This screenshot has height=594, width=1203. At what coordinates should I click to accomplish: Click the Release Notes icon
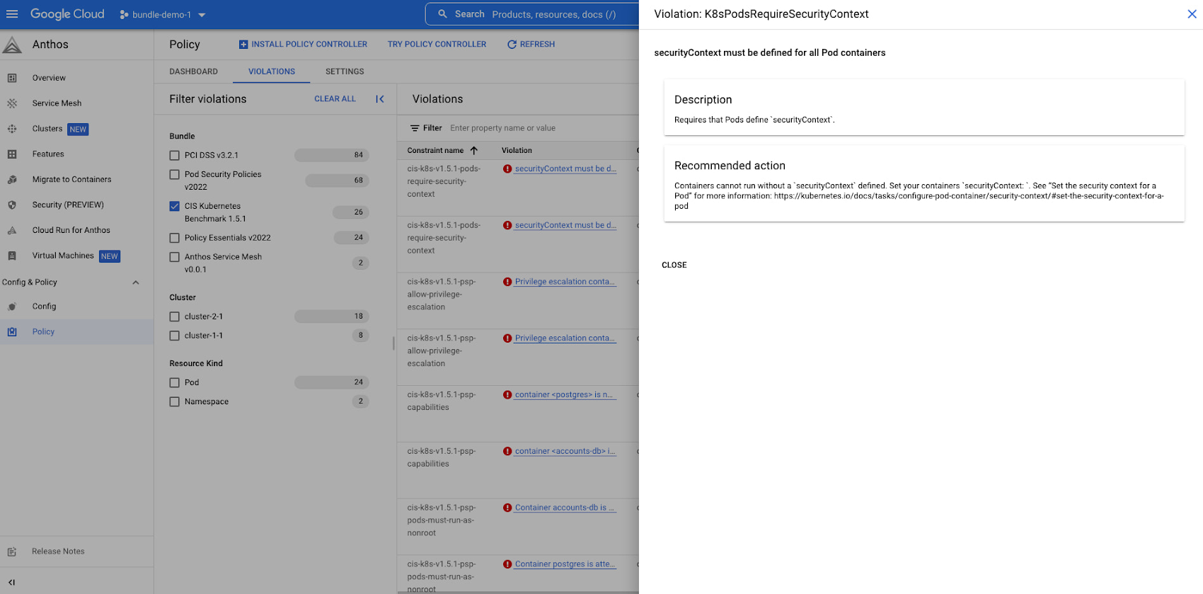tap(12, 552)
